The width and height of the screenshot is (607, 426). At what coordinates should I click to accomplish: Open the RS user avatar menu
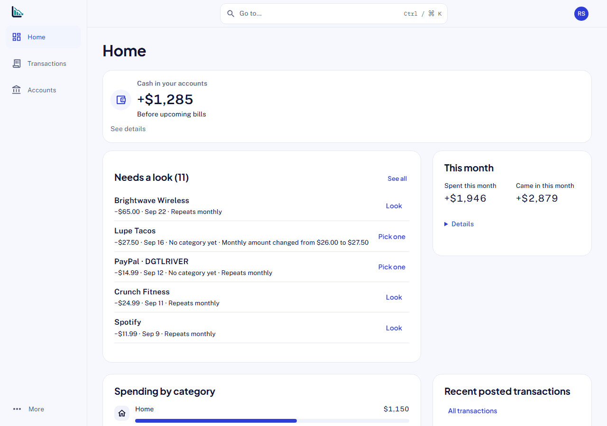pos(581,14)
